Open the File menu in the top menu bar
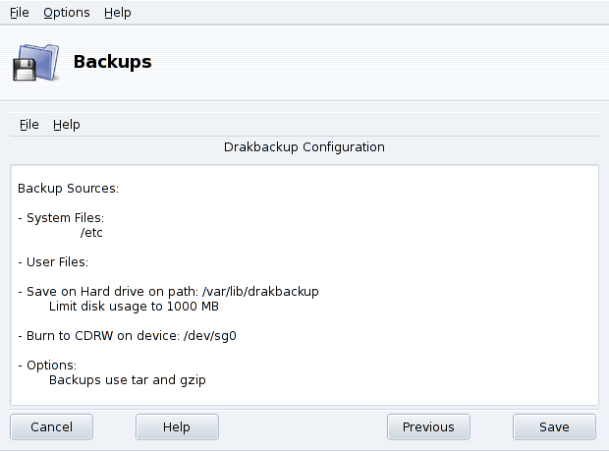This screenshot has height=452, width=609. [x=19, y=13]
